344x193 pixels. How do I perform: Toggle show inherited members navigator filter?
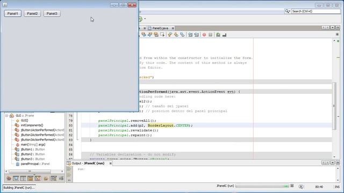pyautogui.click(x=9, y=179)
